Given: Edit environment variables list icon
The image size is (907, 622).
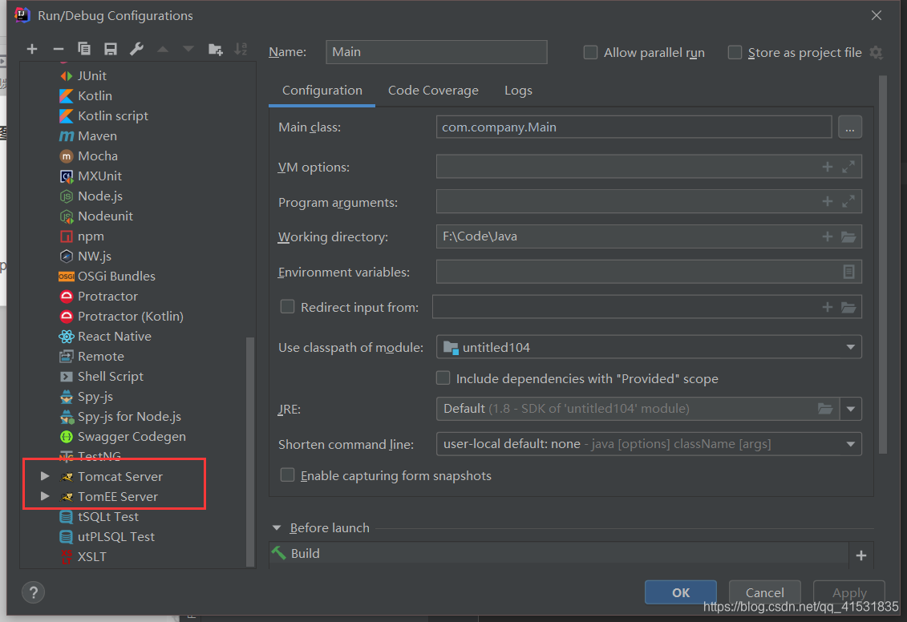Looking at the screenshot, I should [x=848, y=272].
